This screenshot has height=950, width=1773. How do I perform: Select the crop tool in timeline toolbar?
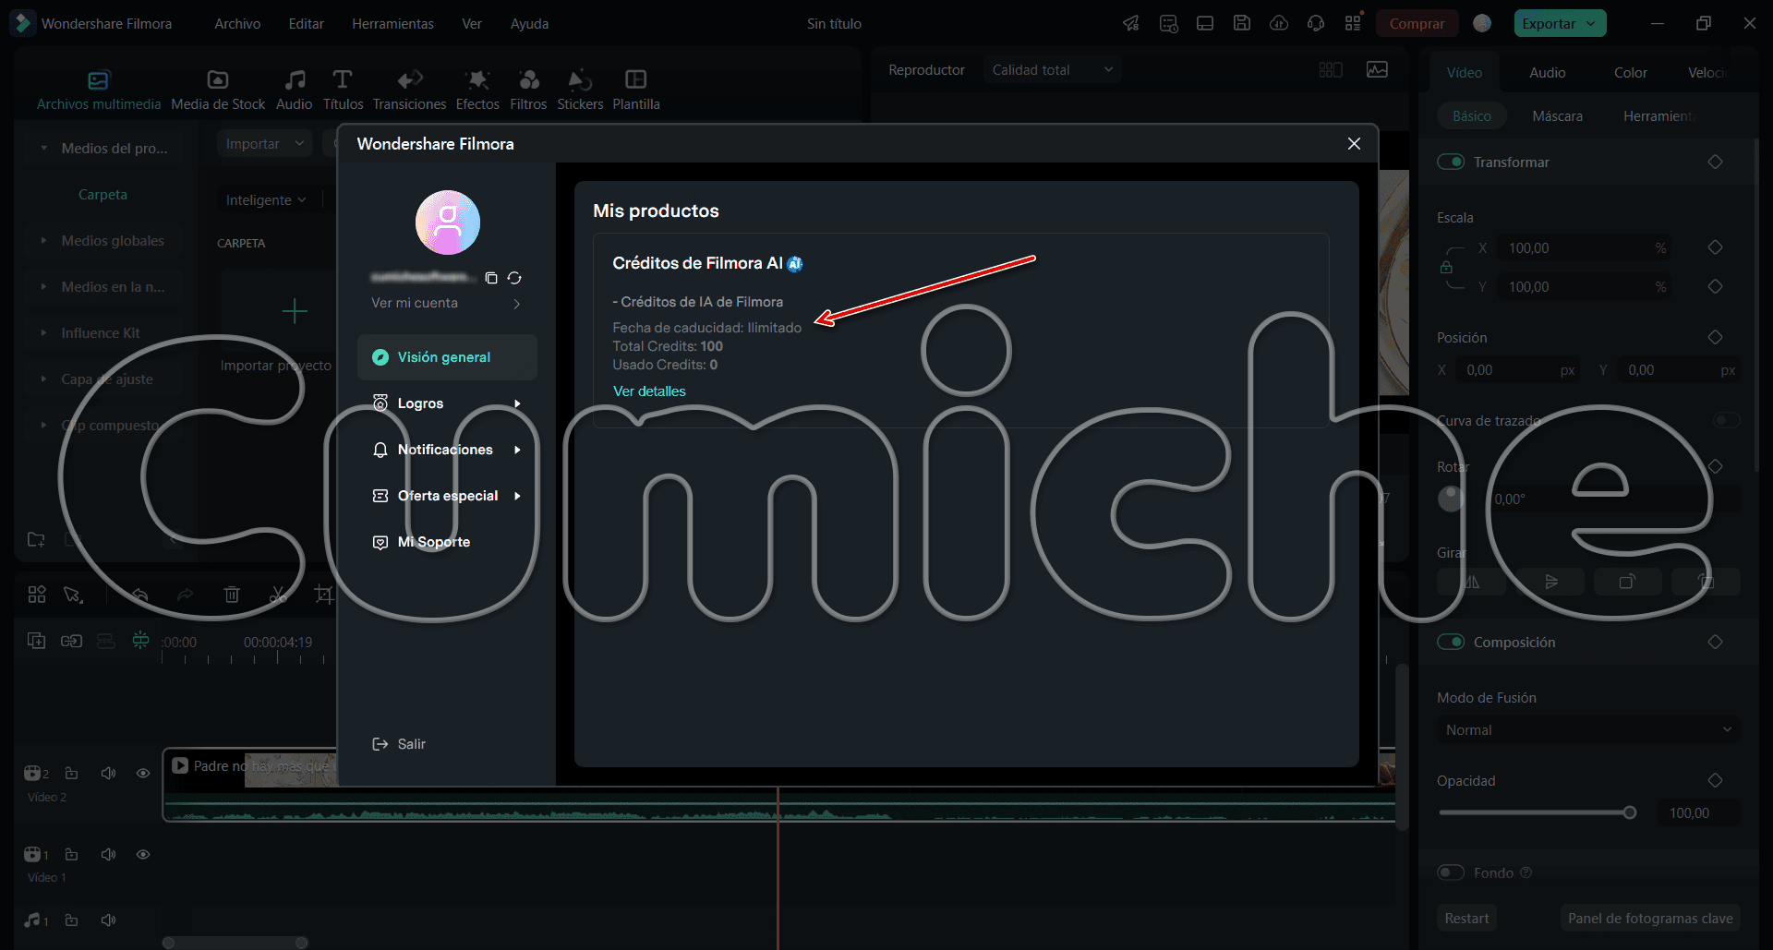[324, 595]
